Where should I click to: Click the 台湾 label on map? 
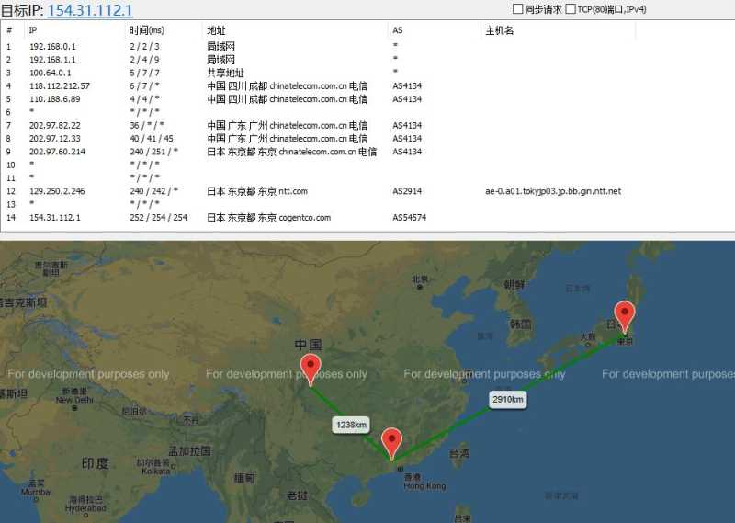(458, 453)
